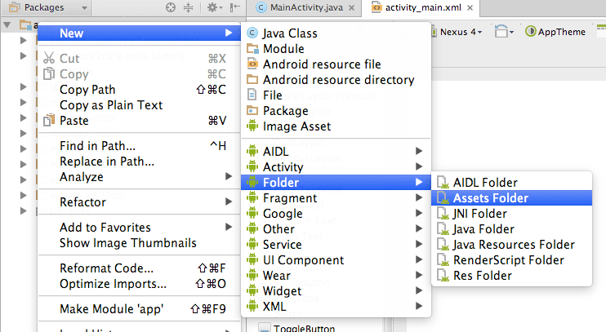Create a new Java Class
Screen dimensions: 606x332
(x=336, y=33)
